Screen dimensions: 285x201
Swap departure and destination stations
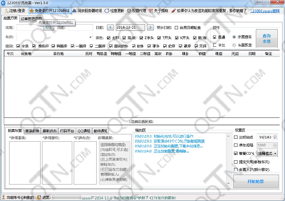click(48, 28)
